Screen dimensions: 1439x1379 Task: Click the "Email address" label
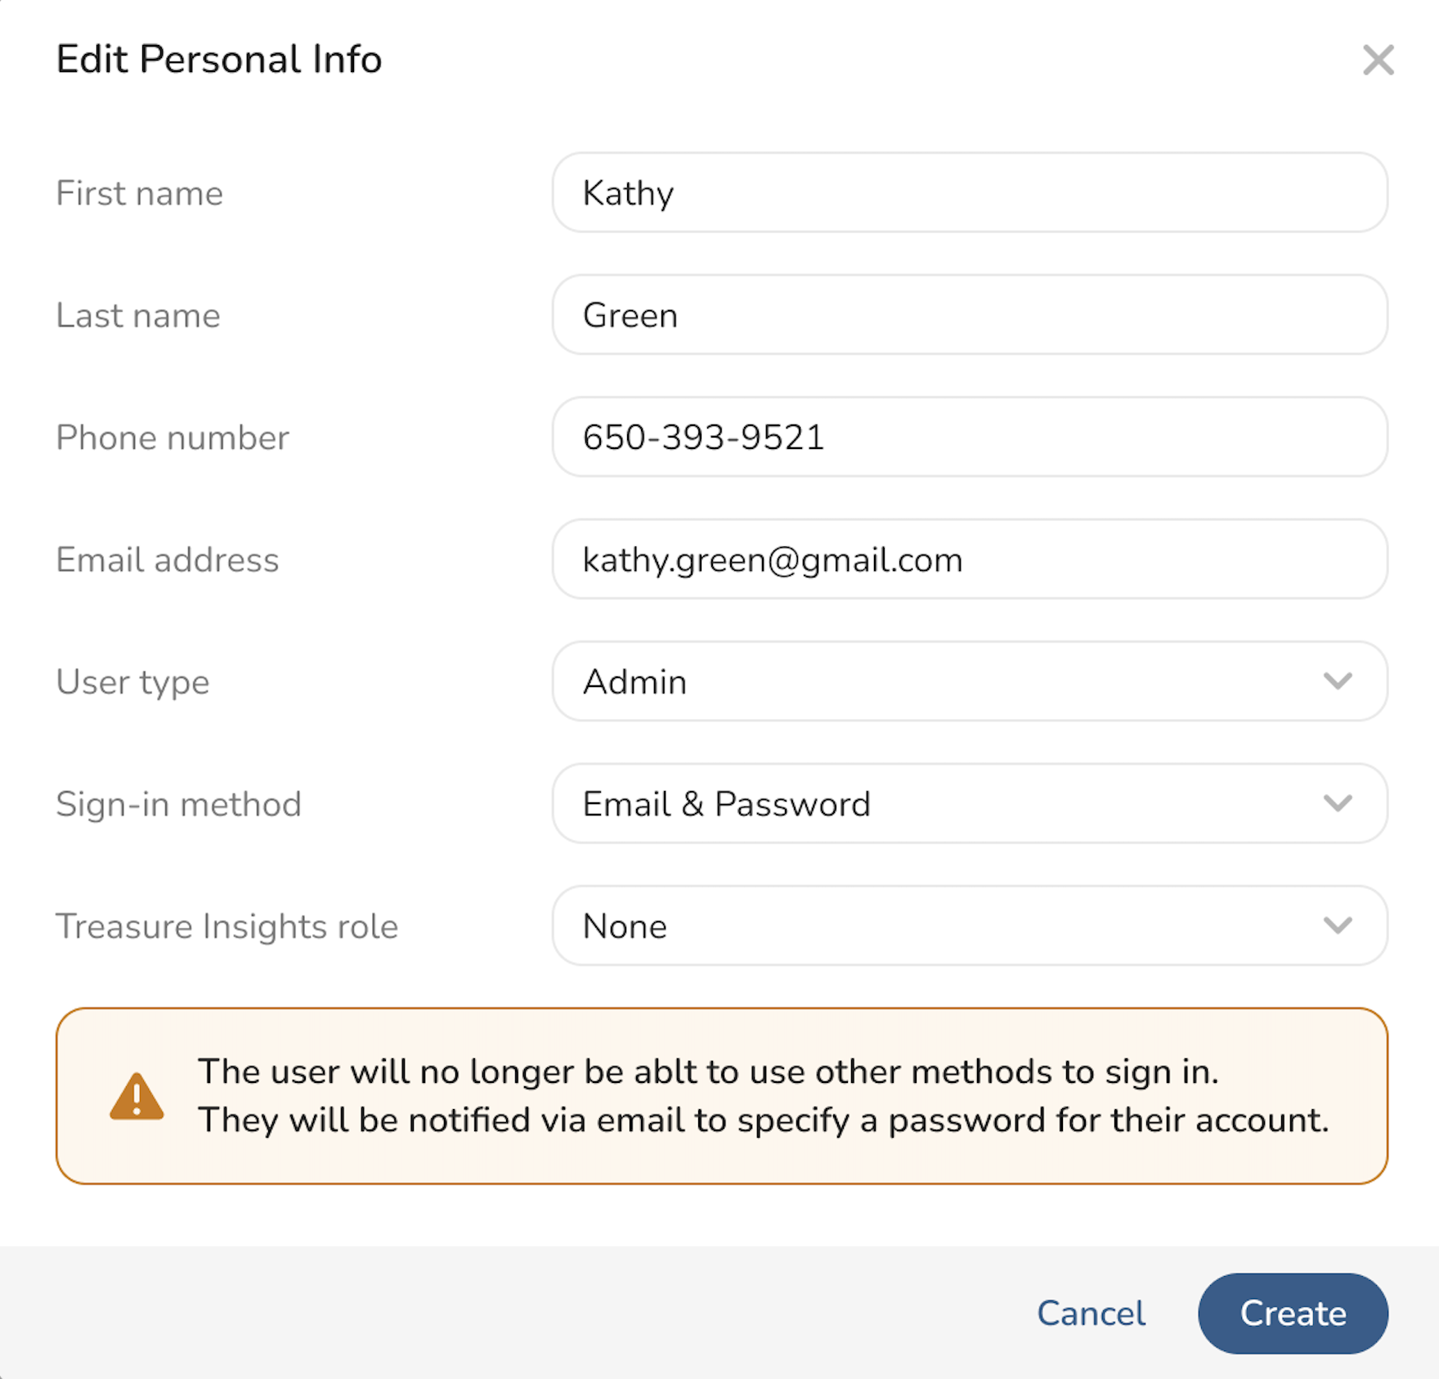[168, 560]
